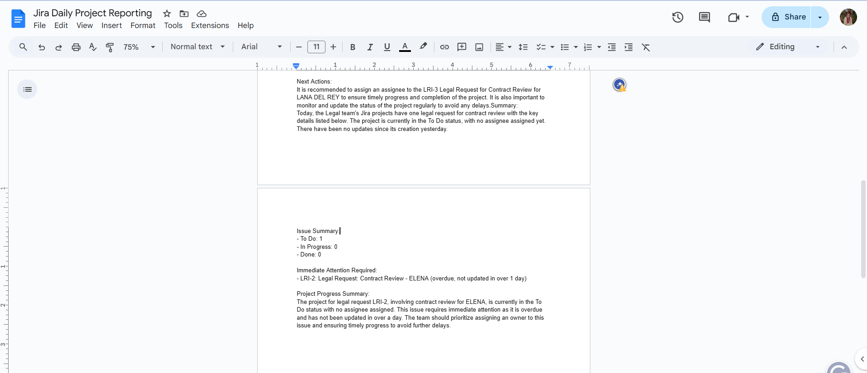The image size is (867, 373).
Task: Print the document
Action: pos(76,47)
